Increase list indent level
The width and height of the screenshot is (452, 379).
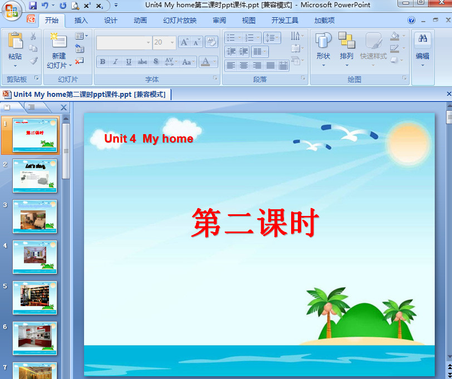coord(244,52)
